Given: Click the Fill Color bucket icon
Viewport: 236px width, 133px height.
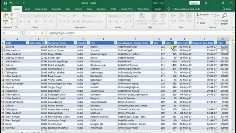Looking at the screenshot, I should point(45,21).
